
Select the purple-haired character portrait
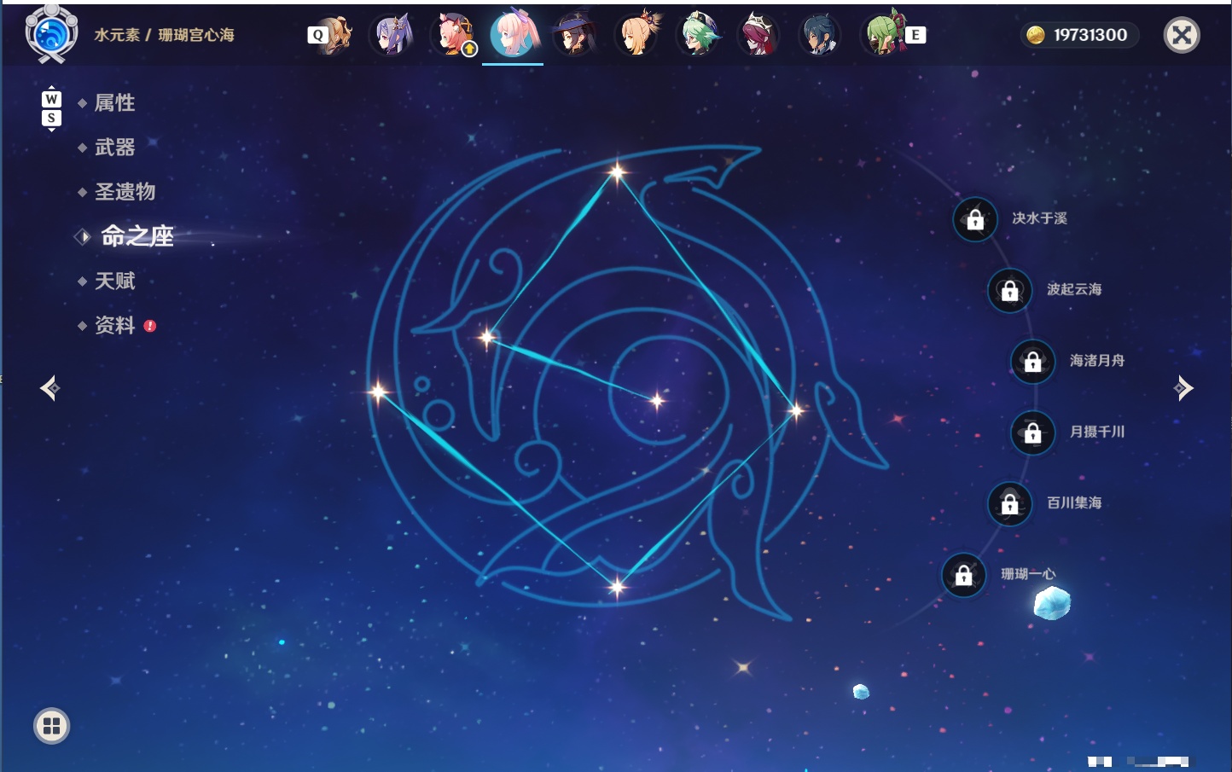392,35
